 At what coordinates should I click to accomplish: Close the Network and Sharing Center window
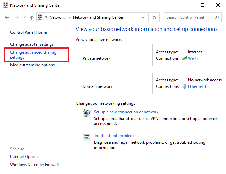pos(218,5)
